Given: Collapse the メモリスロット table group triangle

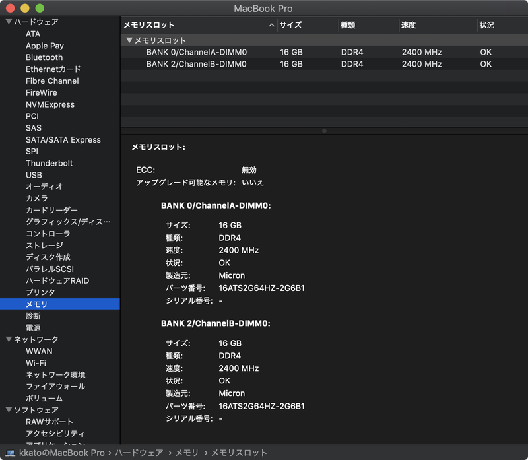Looking at the screenshot, I should (x=129, y=40).
